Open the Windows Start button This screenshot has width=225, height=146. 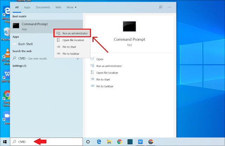pyautogui.click(x=5, y=142)
